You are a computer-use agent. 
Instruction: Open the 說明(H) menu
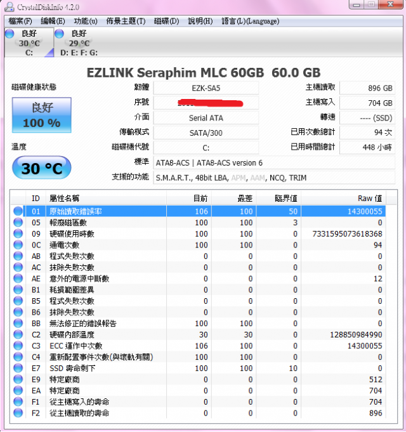click(x=200, y=21)
